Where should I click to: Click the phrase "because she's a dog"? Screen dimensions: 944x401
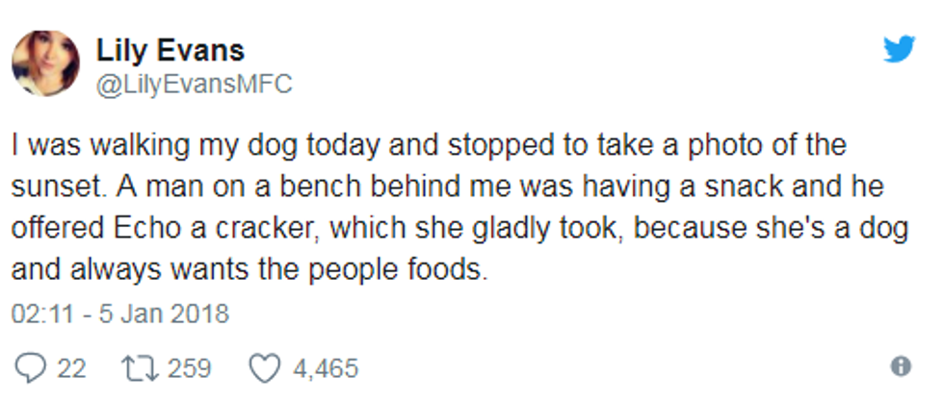tap(771, 230)
